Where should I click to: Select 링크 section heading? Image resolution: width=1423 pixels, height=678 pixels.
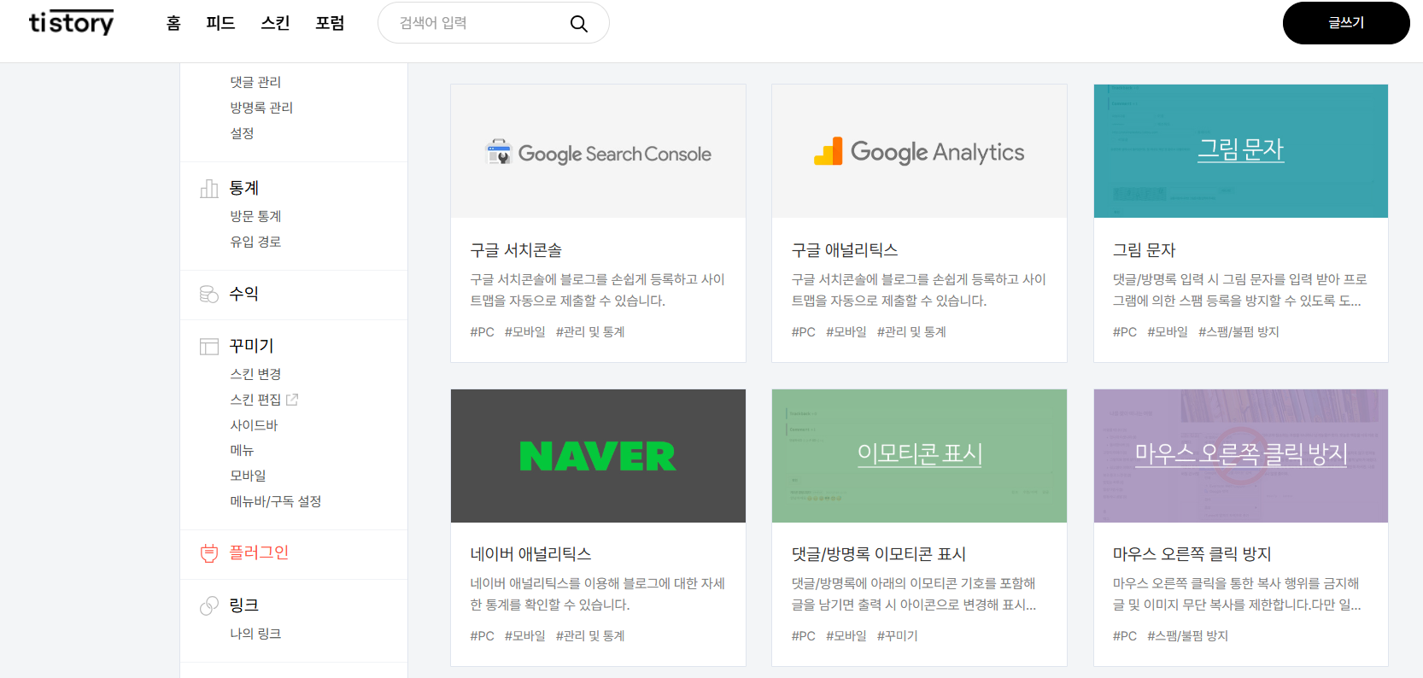(243, 605)
